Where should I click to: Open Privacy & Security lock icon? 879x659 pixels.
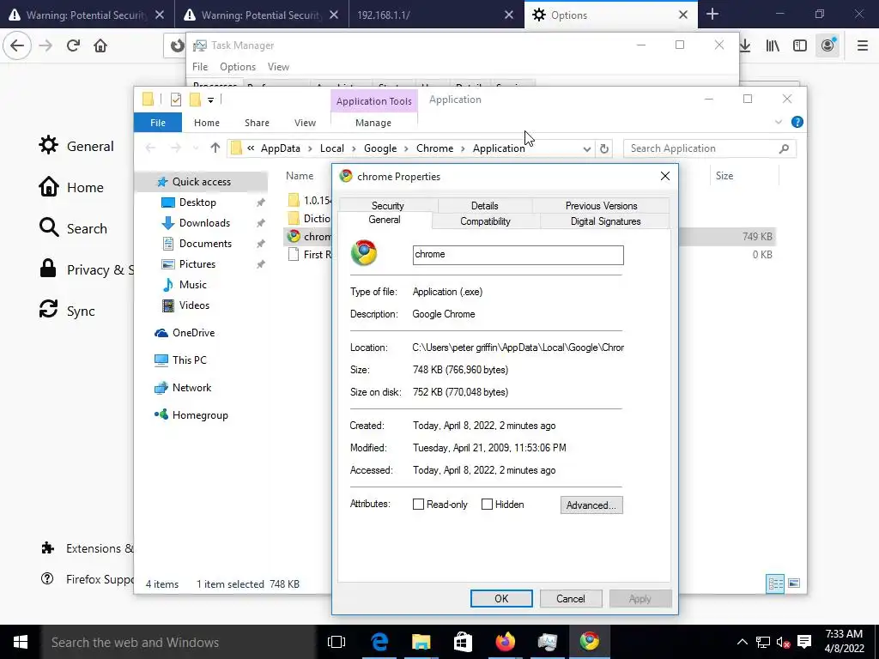click(x=48, y=269)
